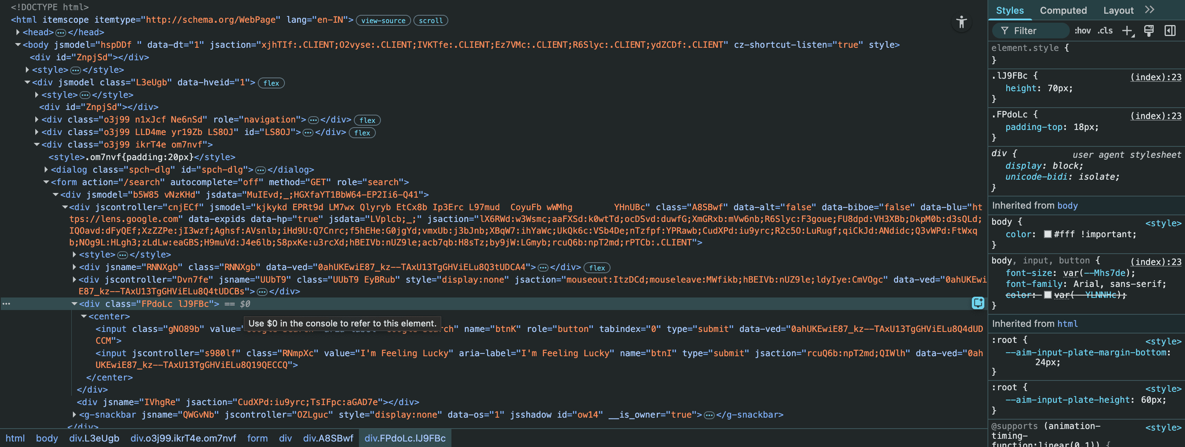The image size is (1185, 447).
Task: Collapse the form action /search node
Action: click(x=46, y=182)
